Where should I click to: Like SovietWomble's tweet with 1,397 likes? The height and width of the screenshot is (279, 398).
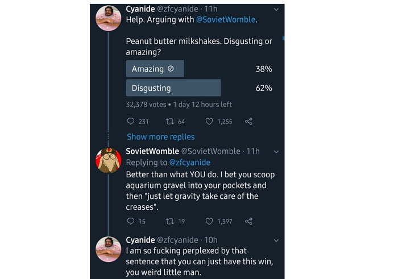click(x=209, y=221)
